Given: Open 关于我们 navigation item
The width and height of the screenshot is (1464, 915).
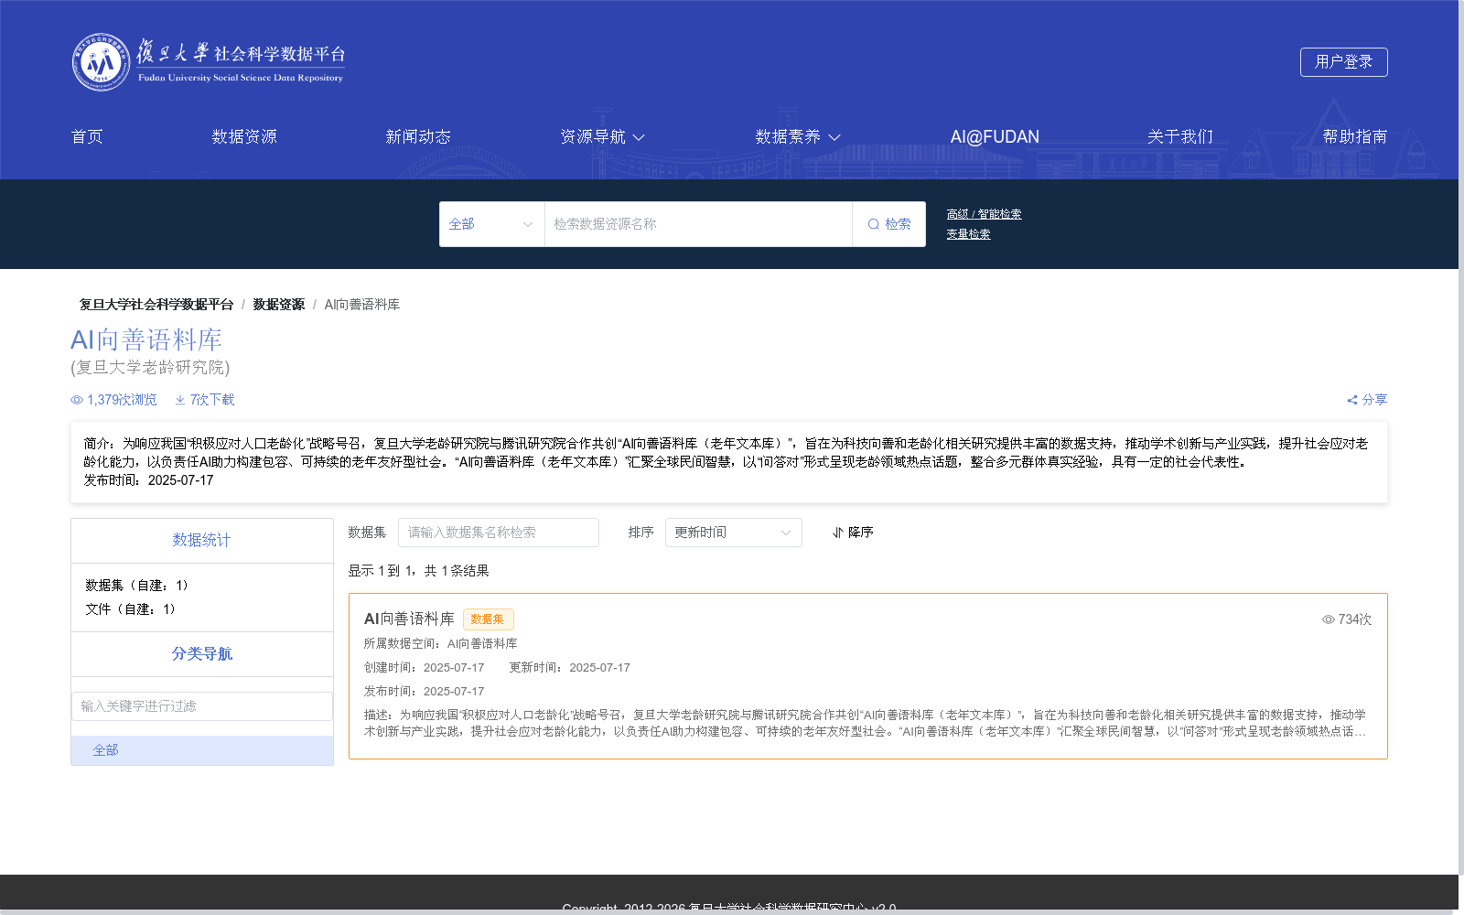Looking at the screenshot, I should pyautogui.click(x=1180, y=136).
